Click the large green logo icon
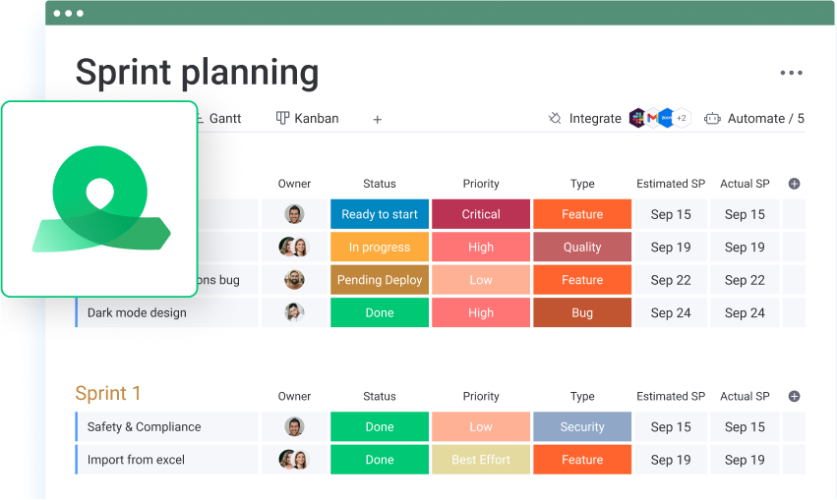Viewport: 837px width, 500px height. click(x=98, y=199)
